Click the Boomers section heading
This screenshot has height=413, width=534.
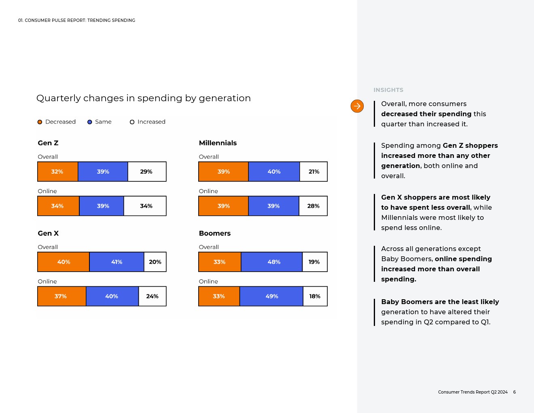[215, 233]
